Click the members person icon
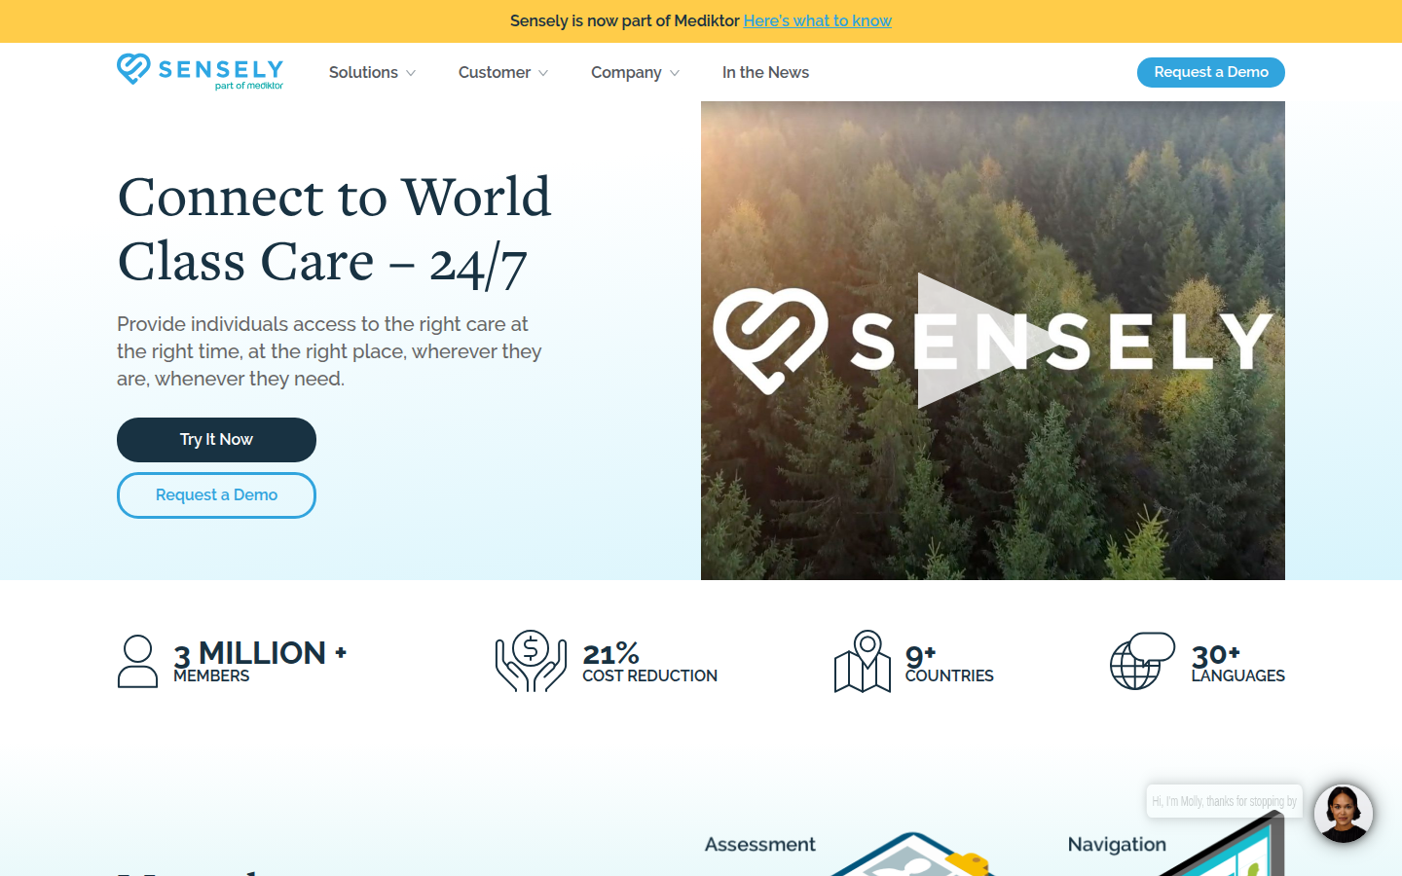Image resolution: width=1402 pixels, height=876 pixels. (x=137, y=662)
